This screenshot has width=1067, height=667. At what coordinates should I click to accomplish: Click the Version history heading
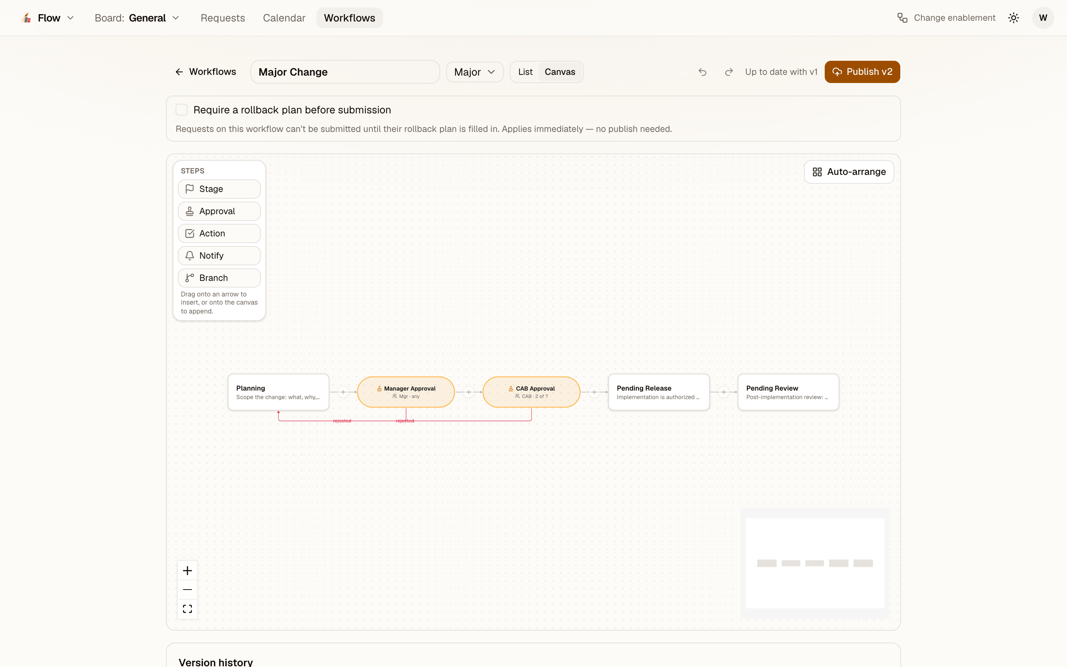coord(216,662)
